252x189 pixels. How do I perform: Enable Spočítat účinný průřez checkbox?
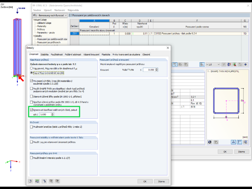click(31, 102)
